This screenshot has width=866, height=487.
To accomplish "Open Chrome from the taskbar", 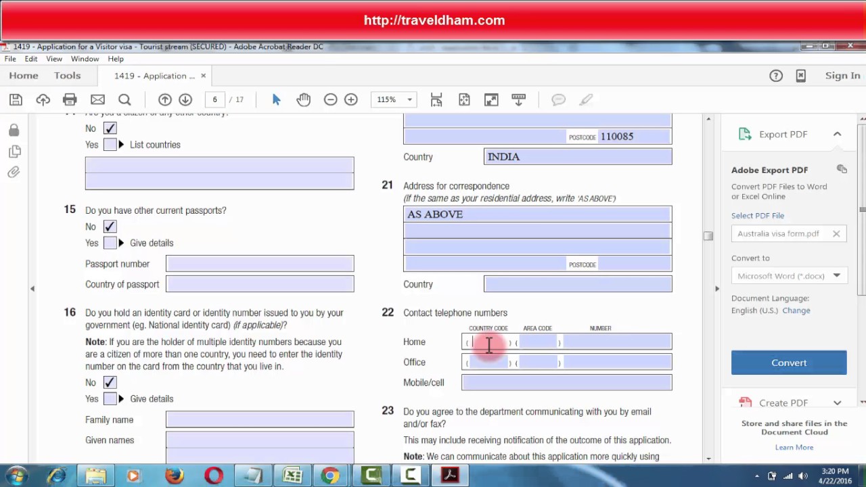I will tap(331, 476).
